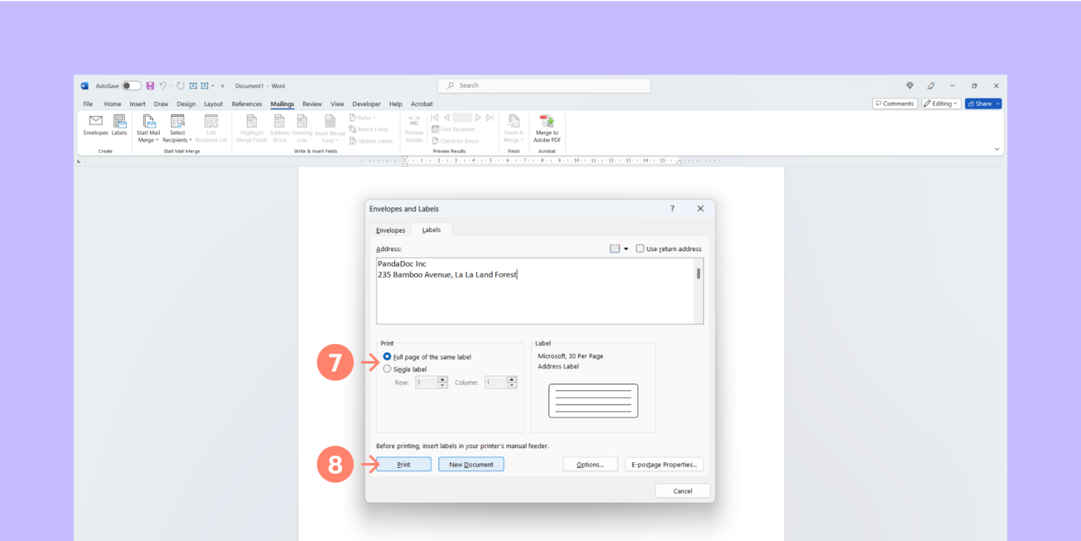Screen dimensions: 1081x541
Task: Open the insert address dropdown arrow
Action: click(624, 248)
